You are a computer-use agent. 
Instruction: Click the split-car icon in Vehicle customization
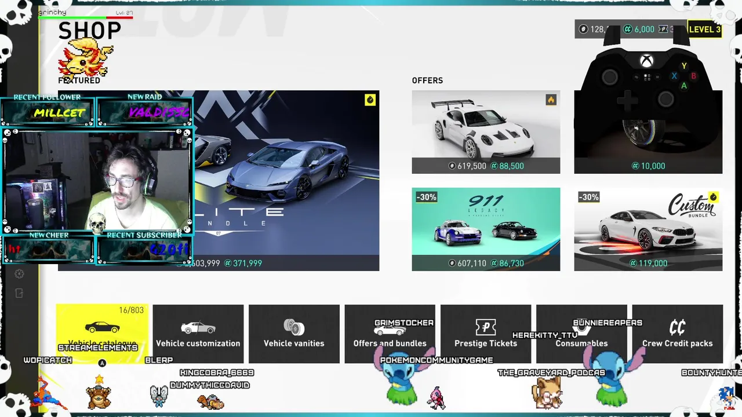[x=198, y=328]
